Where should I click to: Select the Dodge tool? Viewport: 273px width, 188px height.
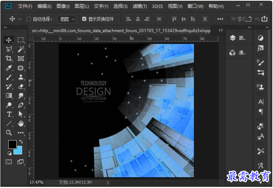pyautogui.click(x=9, y=105)
